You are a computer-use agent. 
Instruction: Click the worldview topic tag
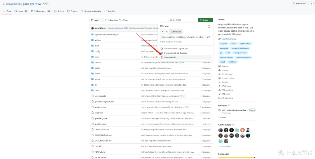coord(232,62)
